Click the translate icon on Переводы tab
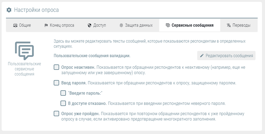265x134 pixels. point(229,25)
